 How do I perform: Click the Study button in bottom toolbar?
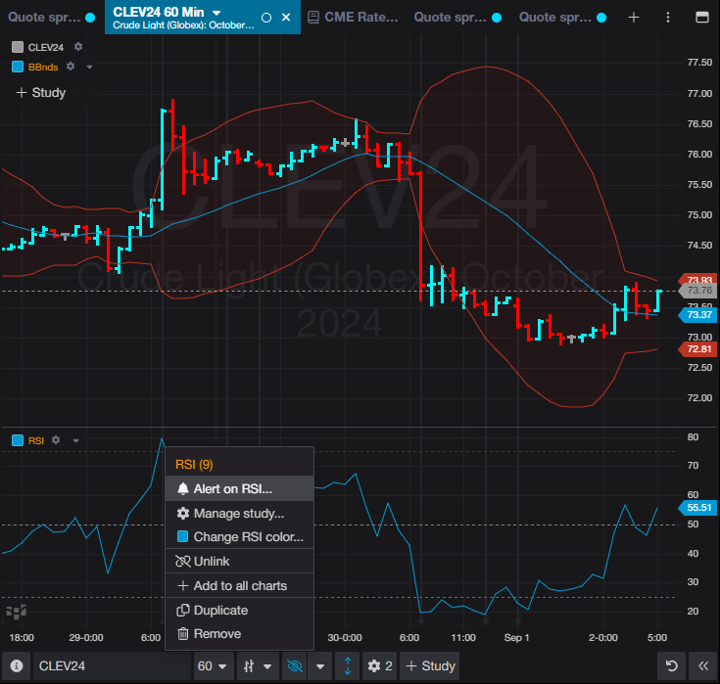click(429, 666)
